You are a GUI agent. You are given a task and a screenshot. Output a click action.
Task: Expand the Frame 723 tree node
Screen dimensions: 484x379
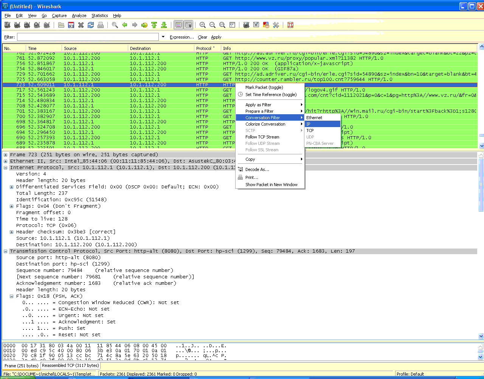[x=6, y=155]
